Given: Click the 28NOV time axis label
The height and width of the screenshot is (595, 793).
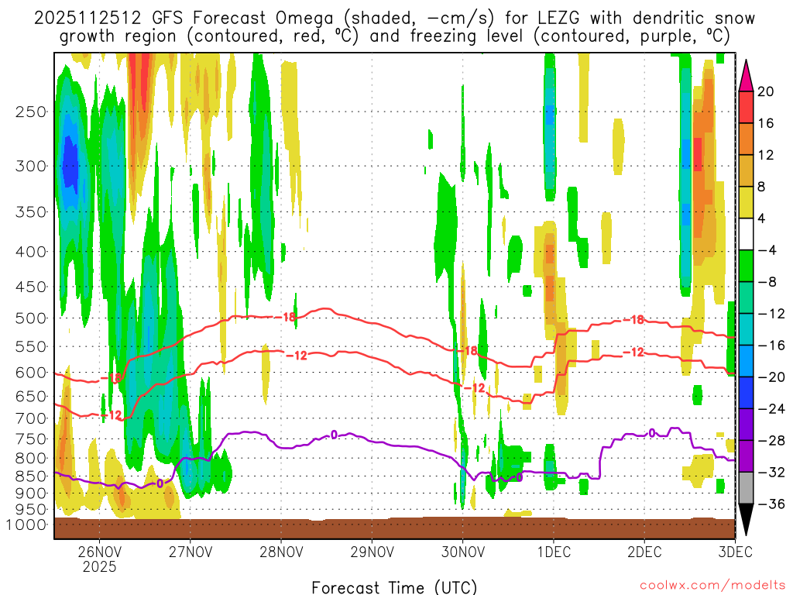Looking at the screenshot, I should click(281, 552).
